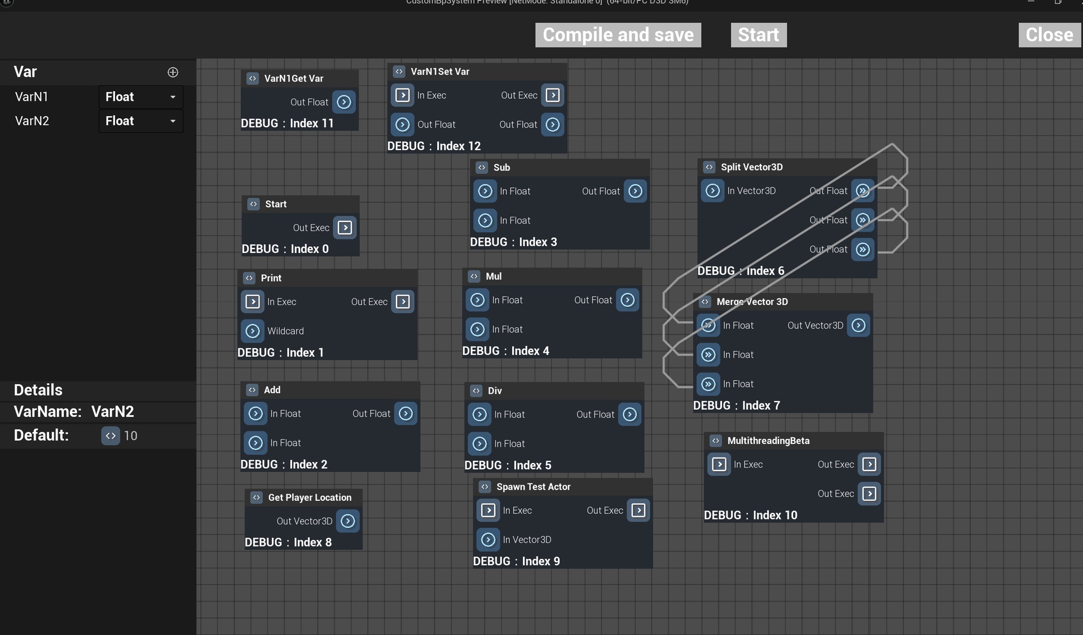Select Out Vector3D pin on Get Player Location
Screen dimensions: 1083x635
347,521
